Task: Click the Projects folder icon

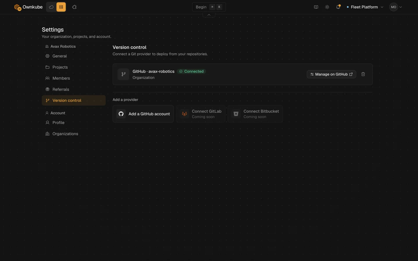Action: pyautogui.click(x=47, y=67)
